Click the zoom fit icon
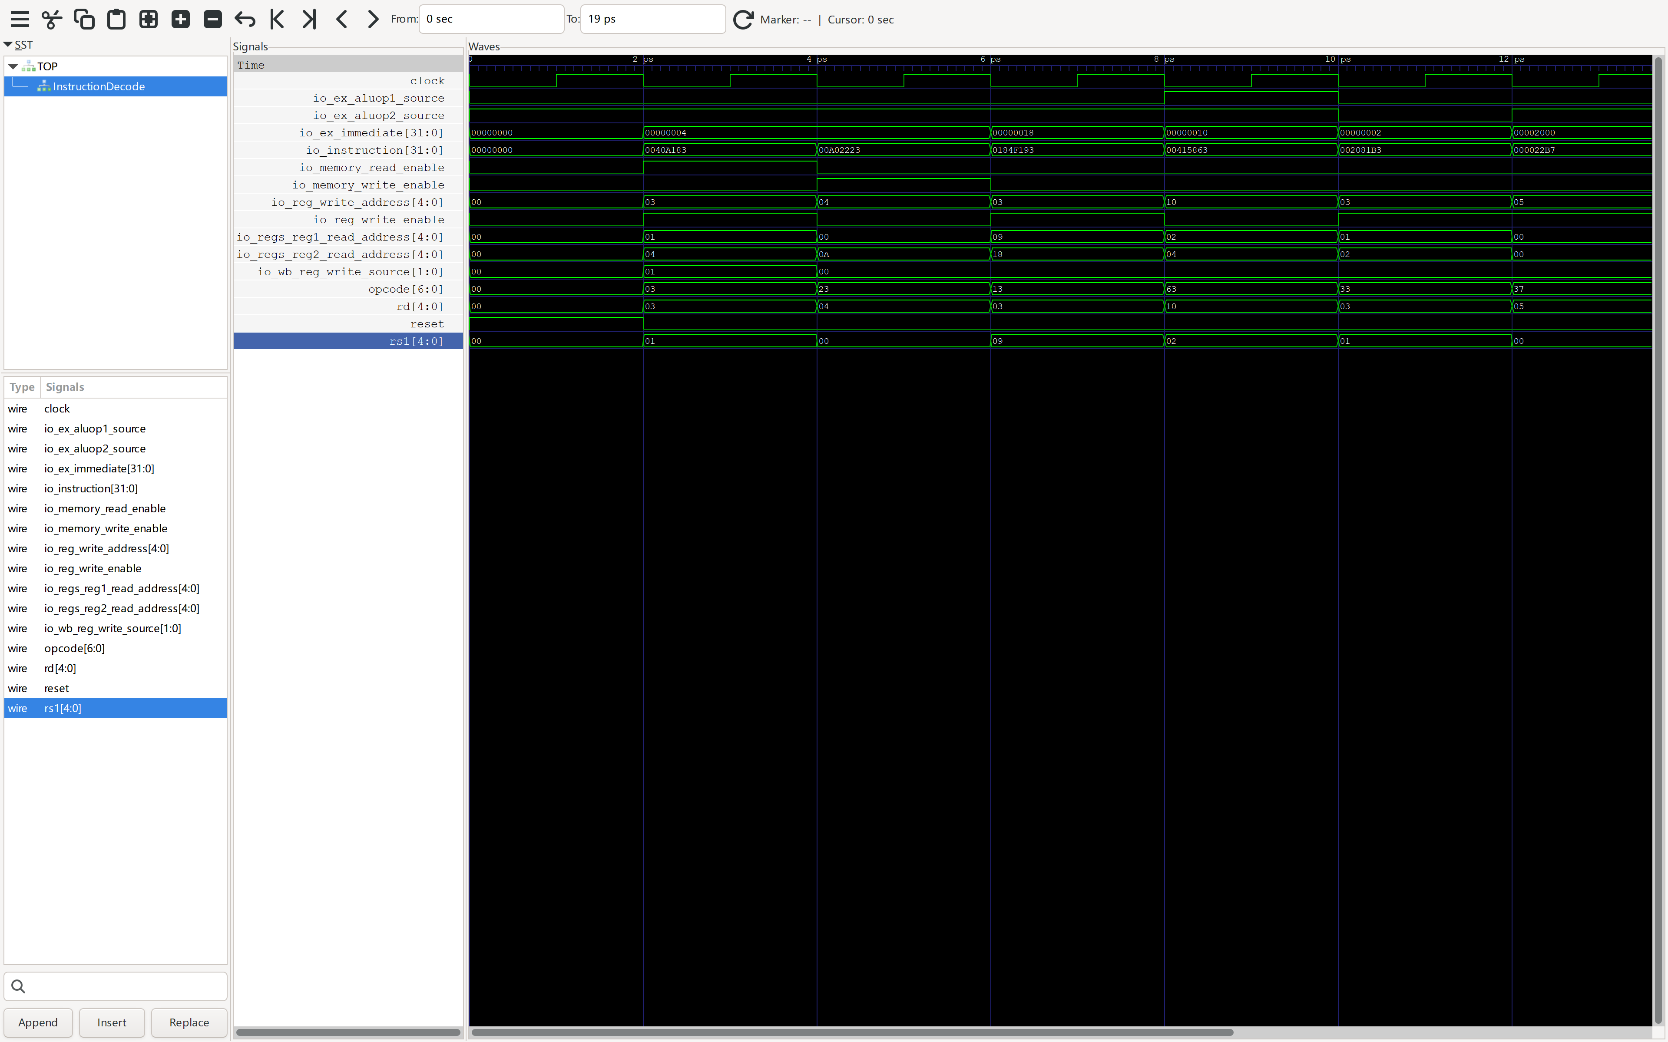 pyautogui.click(x=148, y=19)
